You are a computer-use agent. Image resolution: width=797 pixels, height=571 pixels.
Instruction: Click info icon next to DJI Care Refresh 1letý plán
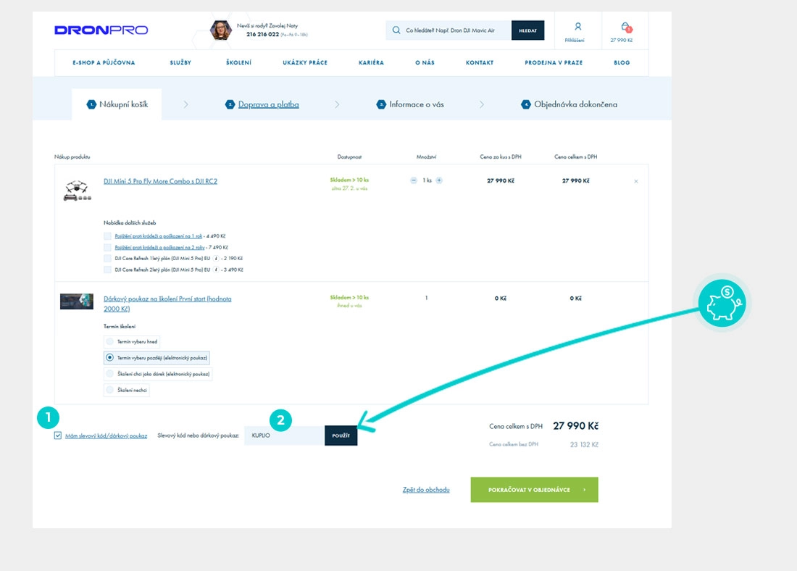coord(216,258)
